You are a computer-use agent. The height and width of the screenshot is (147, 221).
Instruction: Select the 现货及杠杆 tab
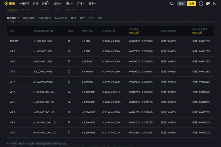point(13,18)
